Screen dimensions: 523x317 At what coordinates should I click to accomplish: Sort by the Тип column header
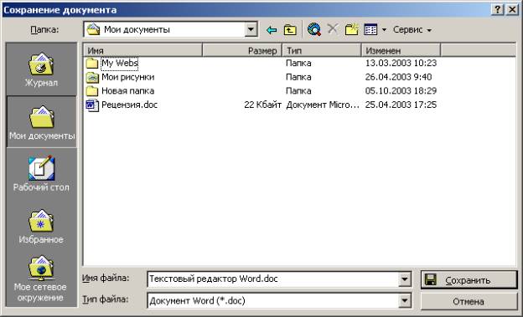[322, 51]
